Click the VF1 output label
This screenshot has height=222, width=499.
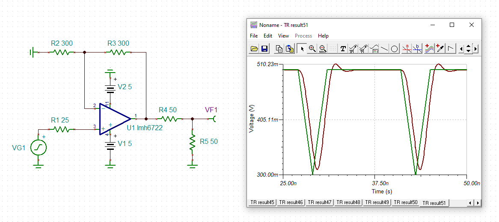[x=211, y=110]
